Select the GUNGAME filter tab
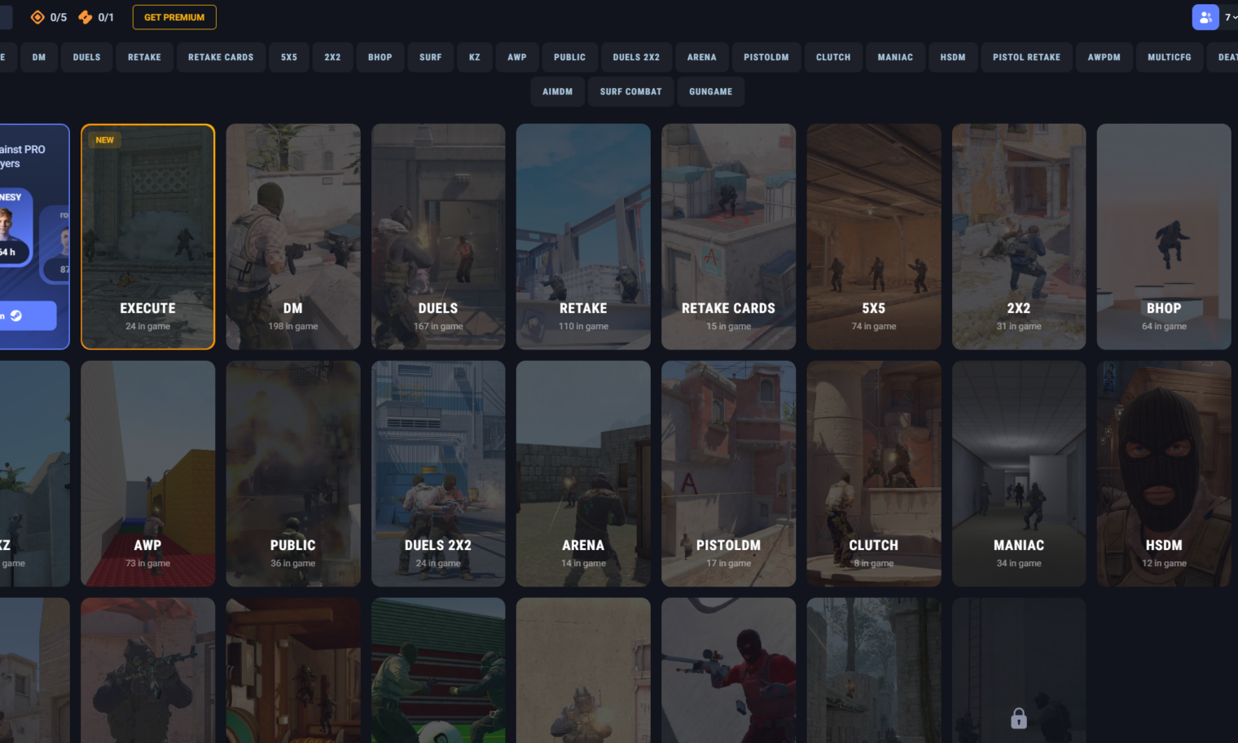This screenshot has height=743, width=1238. (x=710, y=91)
